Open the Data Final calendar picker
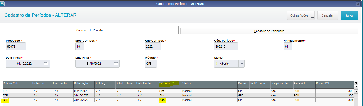 pyautogui.click(x=116, y=64)
